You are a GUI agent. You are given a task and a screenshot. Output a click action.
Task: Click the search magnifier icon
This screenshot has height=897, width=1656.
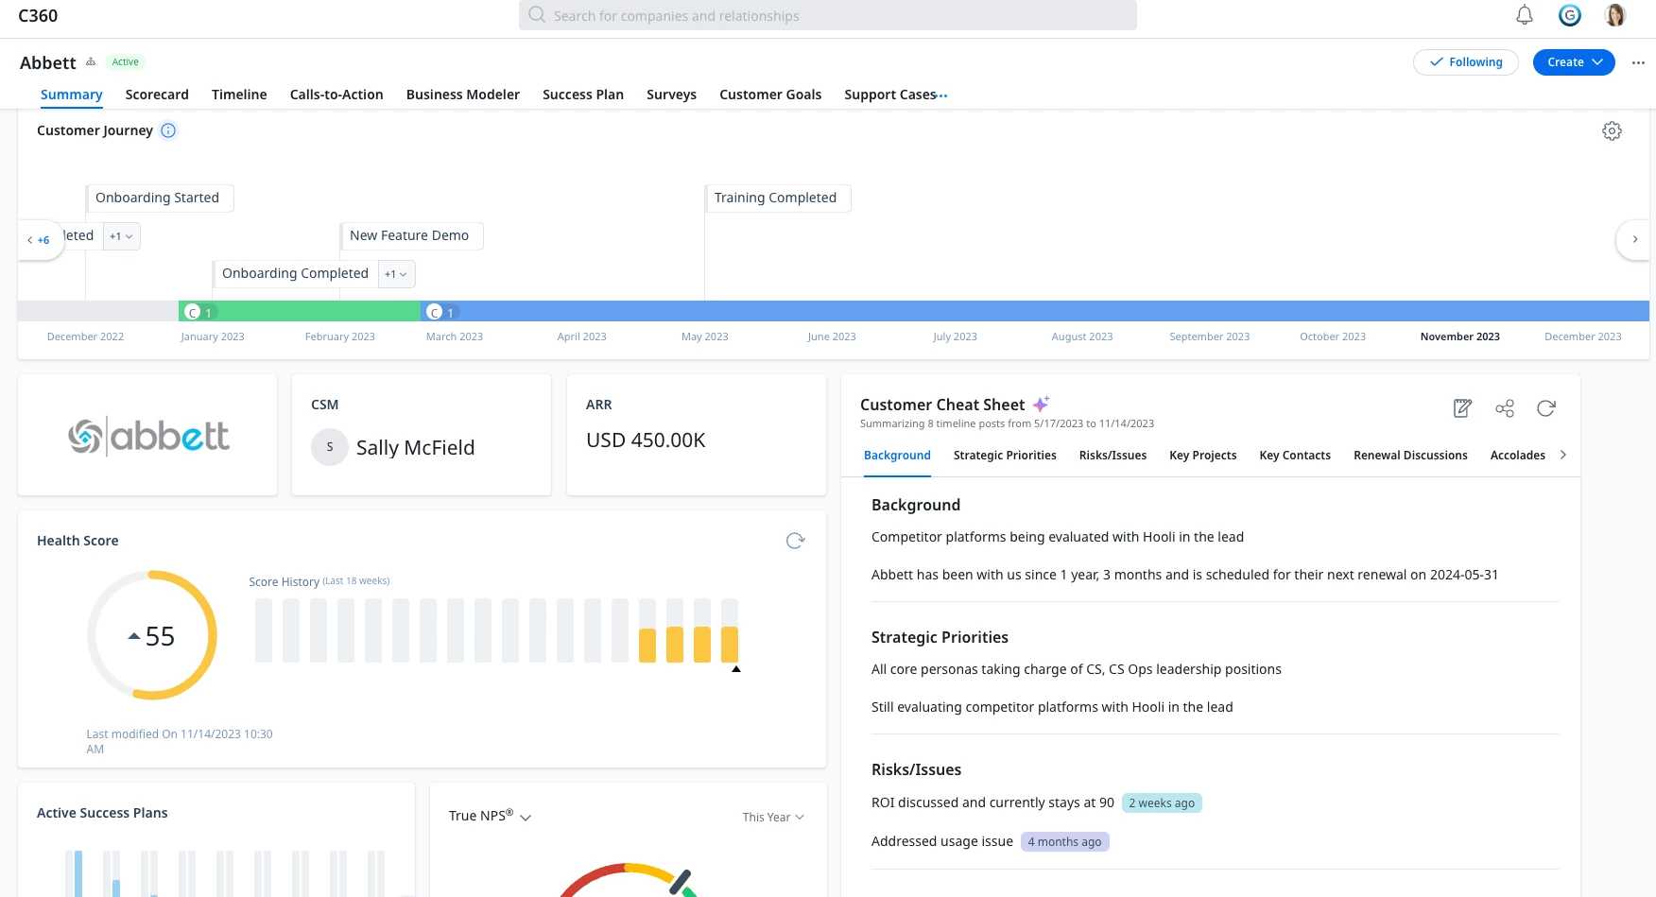(537, 15)
